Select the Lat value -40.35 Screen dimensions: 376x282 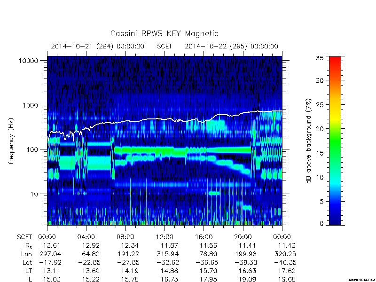[285, 263]
